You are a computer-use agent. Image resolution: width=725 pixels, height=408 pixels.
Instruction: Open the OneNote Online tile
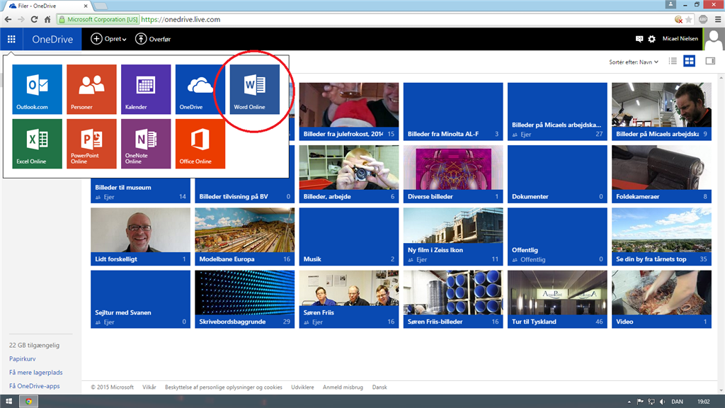(x=146, y=143)
